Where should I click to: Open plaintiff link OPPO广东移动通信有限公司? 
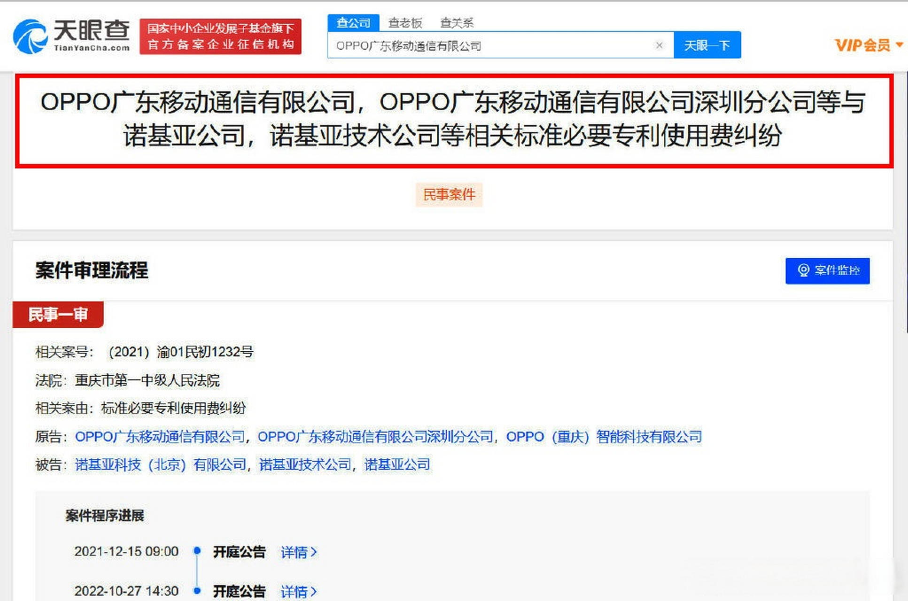[160, 437]
